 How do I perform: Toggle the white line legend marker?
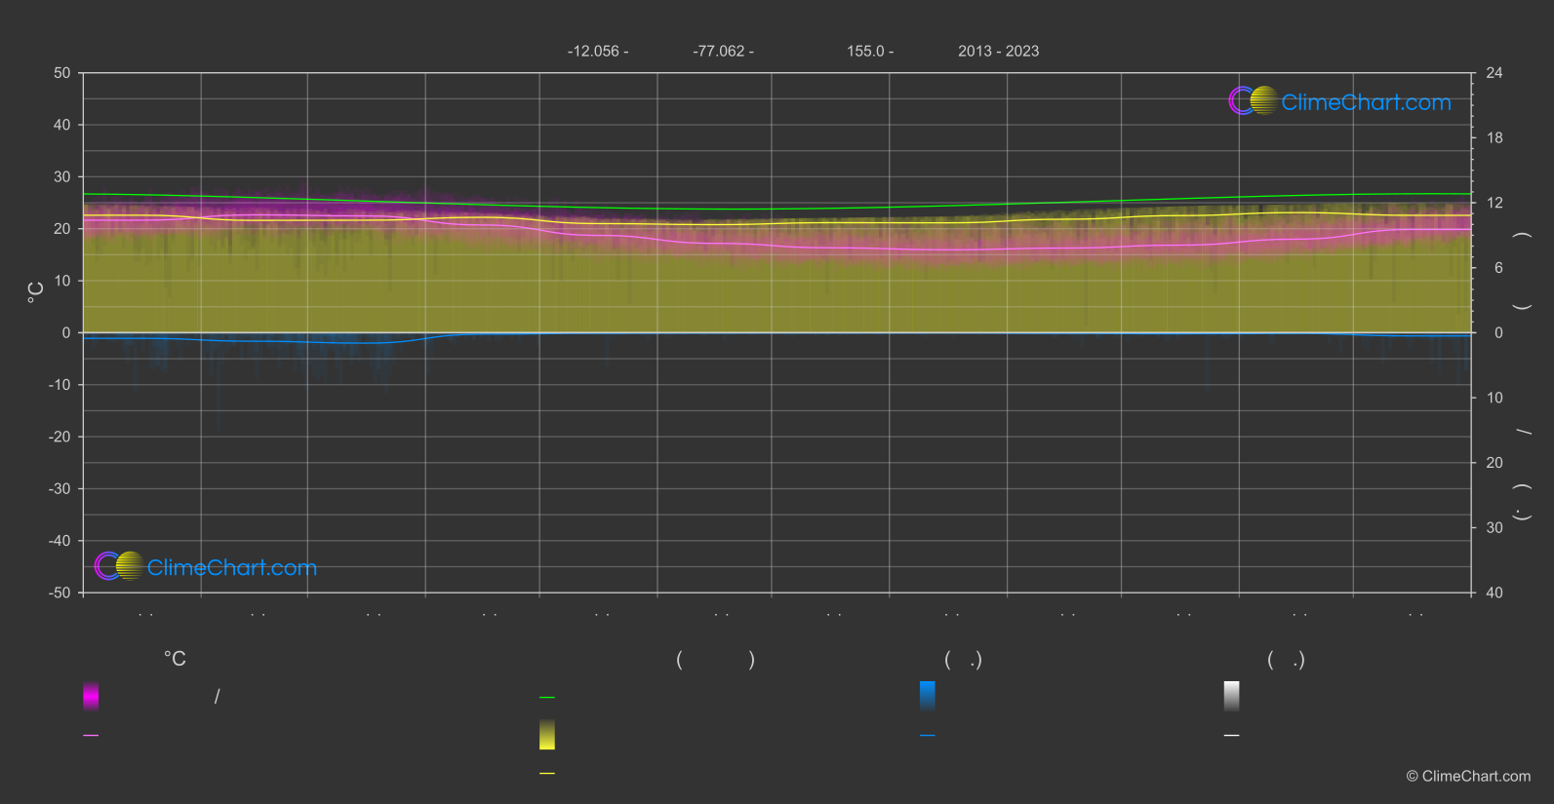1232,736
